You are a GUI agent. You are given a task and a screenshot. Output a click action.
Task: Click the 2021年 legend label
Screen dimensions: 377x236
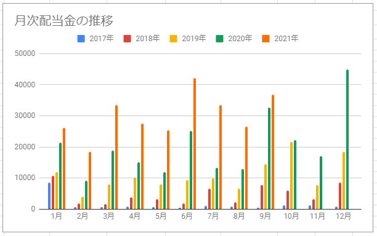286,38
